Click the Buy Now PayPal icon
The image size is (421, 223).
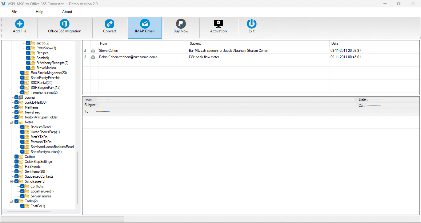181,24
